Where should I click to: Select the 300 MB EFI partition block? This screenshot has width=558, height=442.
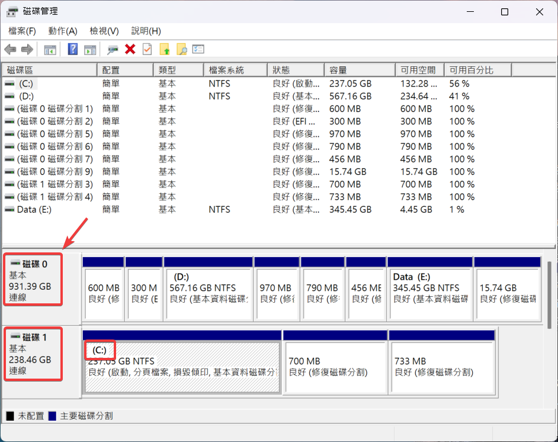(144, 289)
